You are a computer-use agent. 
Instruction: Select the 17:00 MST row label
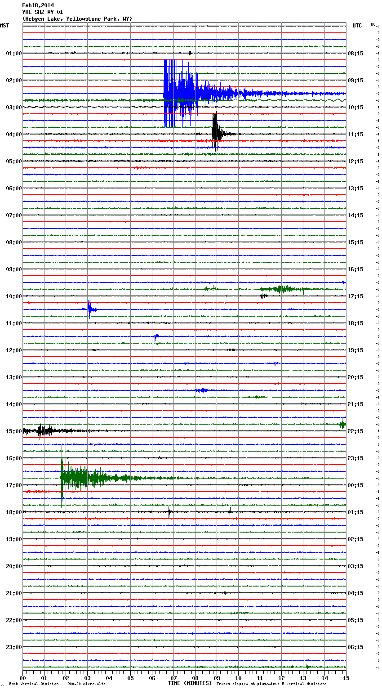coord(14,485)
